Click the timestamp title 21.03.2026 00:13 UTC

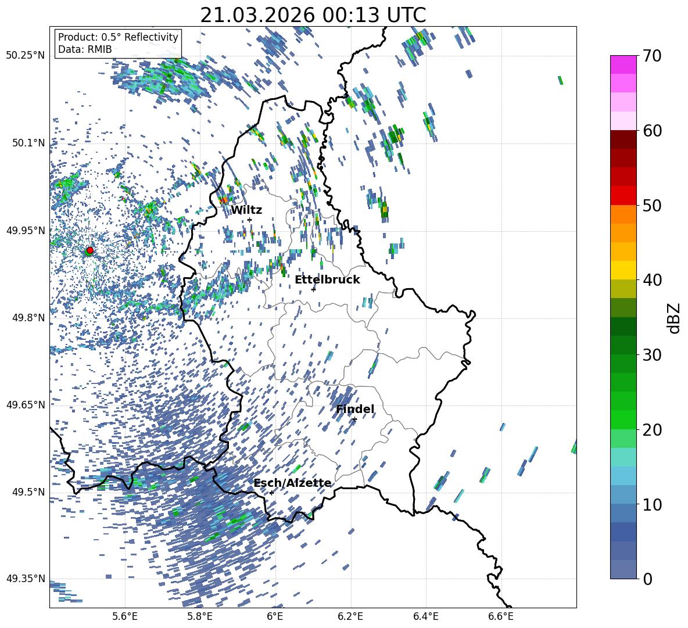313,15
